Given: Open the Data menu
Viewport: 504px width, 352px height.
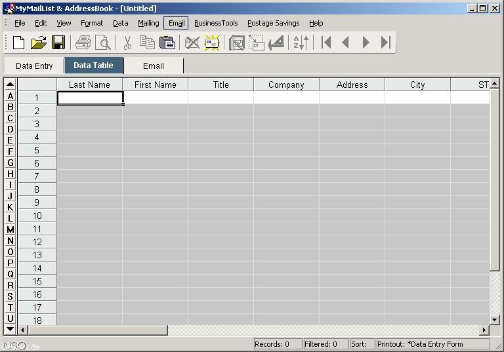Looking at the screenshot, I should [121, 23].
